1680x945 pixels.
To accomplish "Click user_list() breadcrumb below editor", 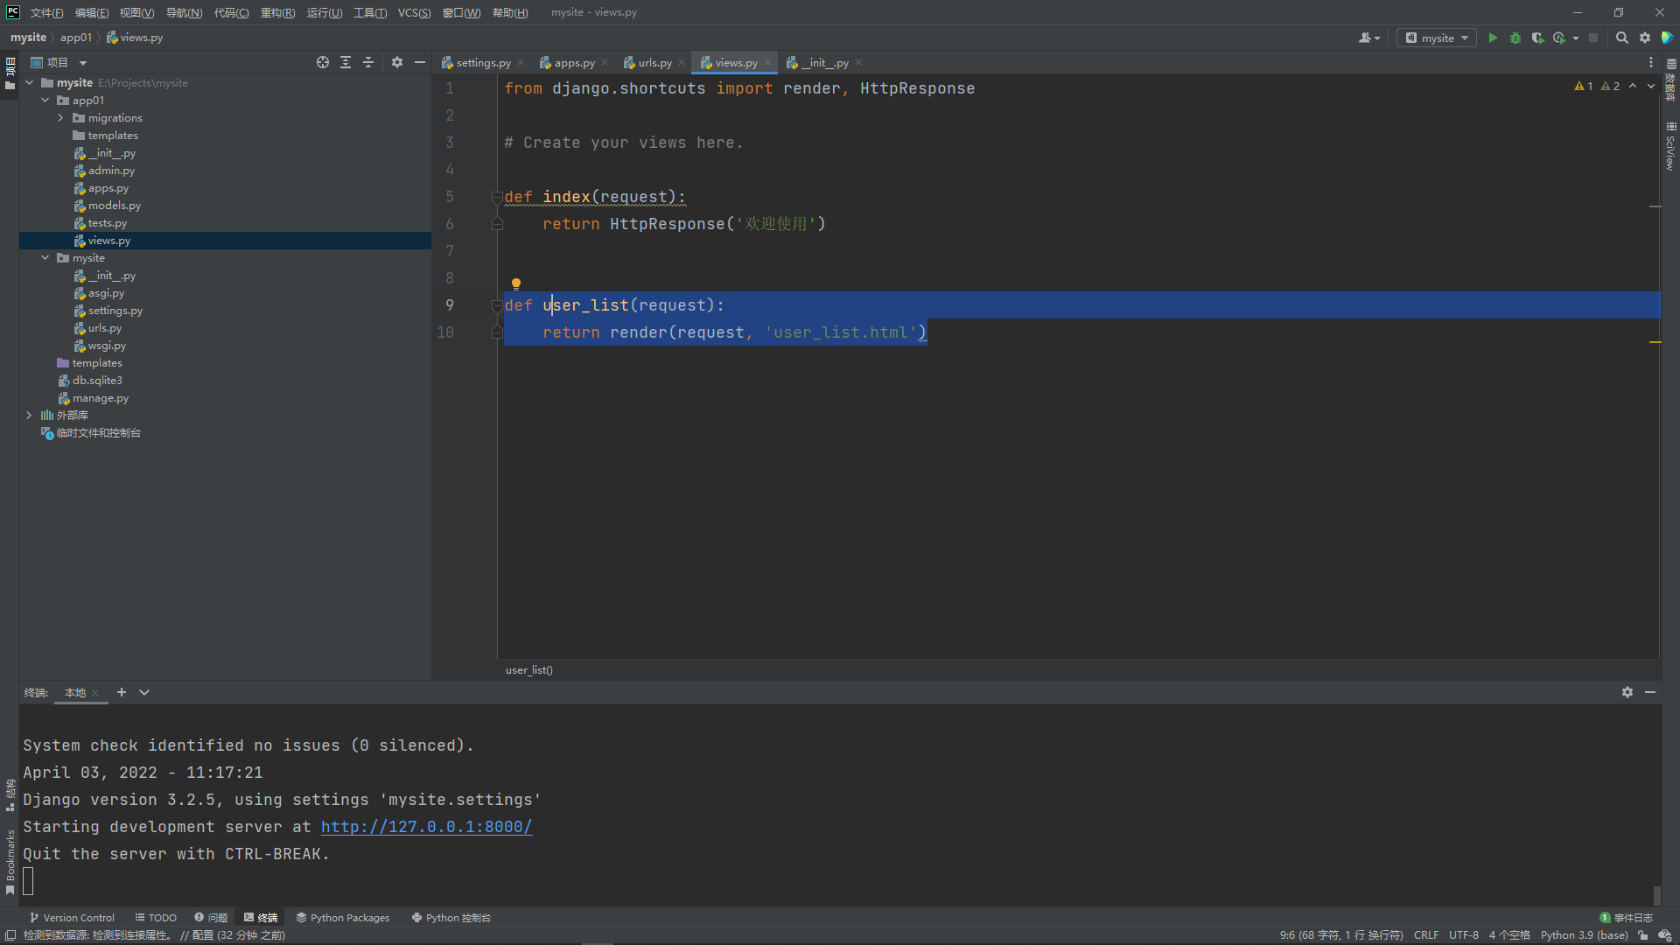I will click(x=528, y=670).
